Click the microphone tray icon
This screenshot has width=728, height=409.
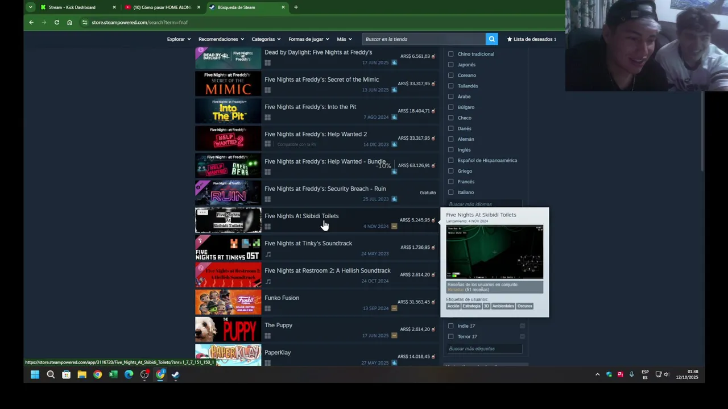pos(631,374)
